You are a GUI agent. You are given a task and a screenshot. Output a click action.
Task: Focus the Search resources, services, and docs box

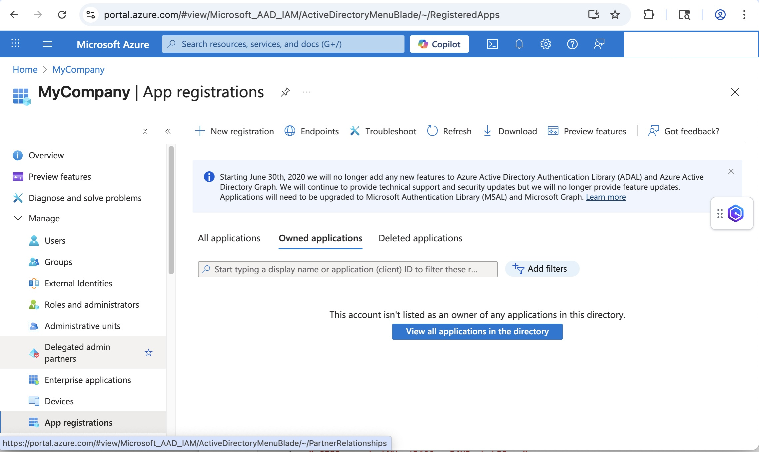point(283,44)
